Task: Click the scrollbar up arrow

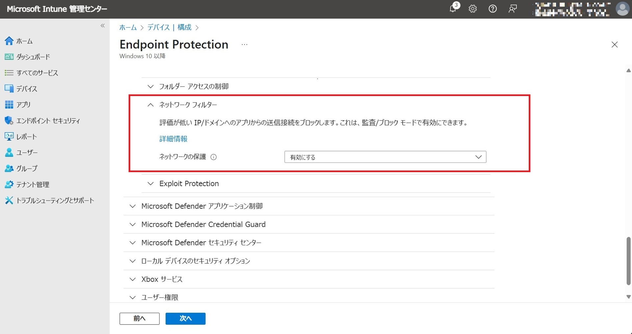Action: pyautogui.click(x=628, y=71)
